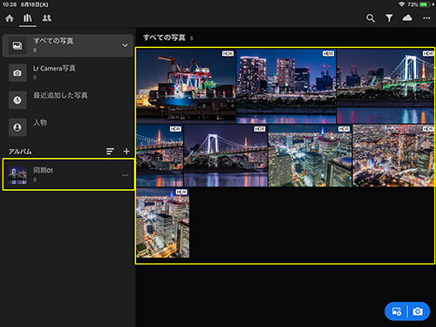The width and height of the screenshot is (436, 327).
Task: Open the three-dot more menu at top right
Action: pyautogui.click(x=426, y=18)
